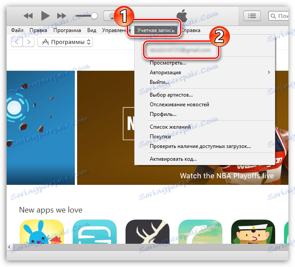Open the Учетная запись menu
Viewport: 295px width, 267px height.
click(156, 30)
